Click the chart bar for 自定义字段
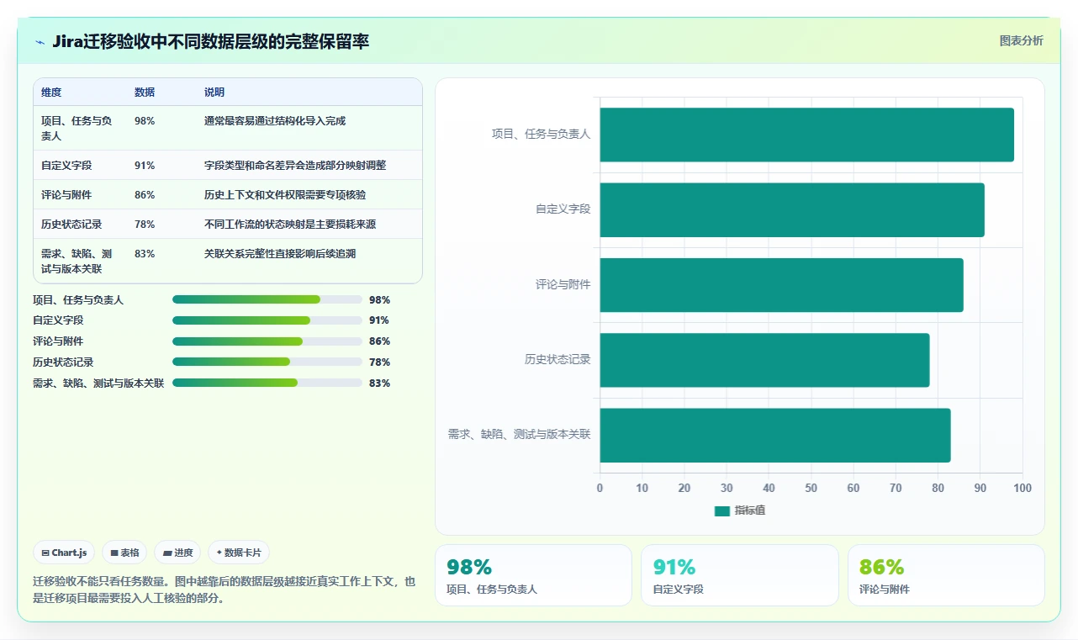The height and width of the screenshot is (640, 1078). (x=792, y=209)
